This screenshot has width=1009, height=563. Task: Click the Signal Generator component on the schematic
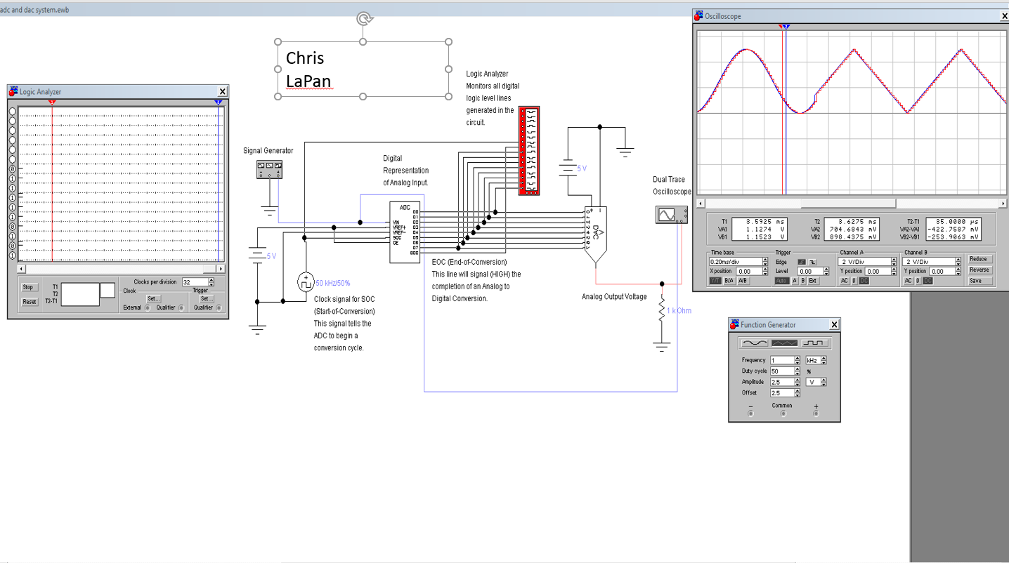point(269,169)
